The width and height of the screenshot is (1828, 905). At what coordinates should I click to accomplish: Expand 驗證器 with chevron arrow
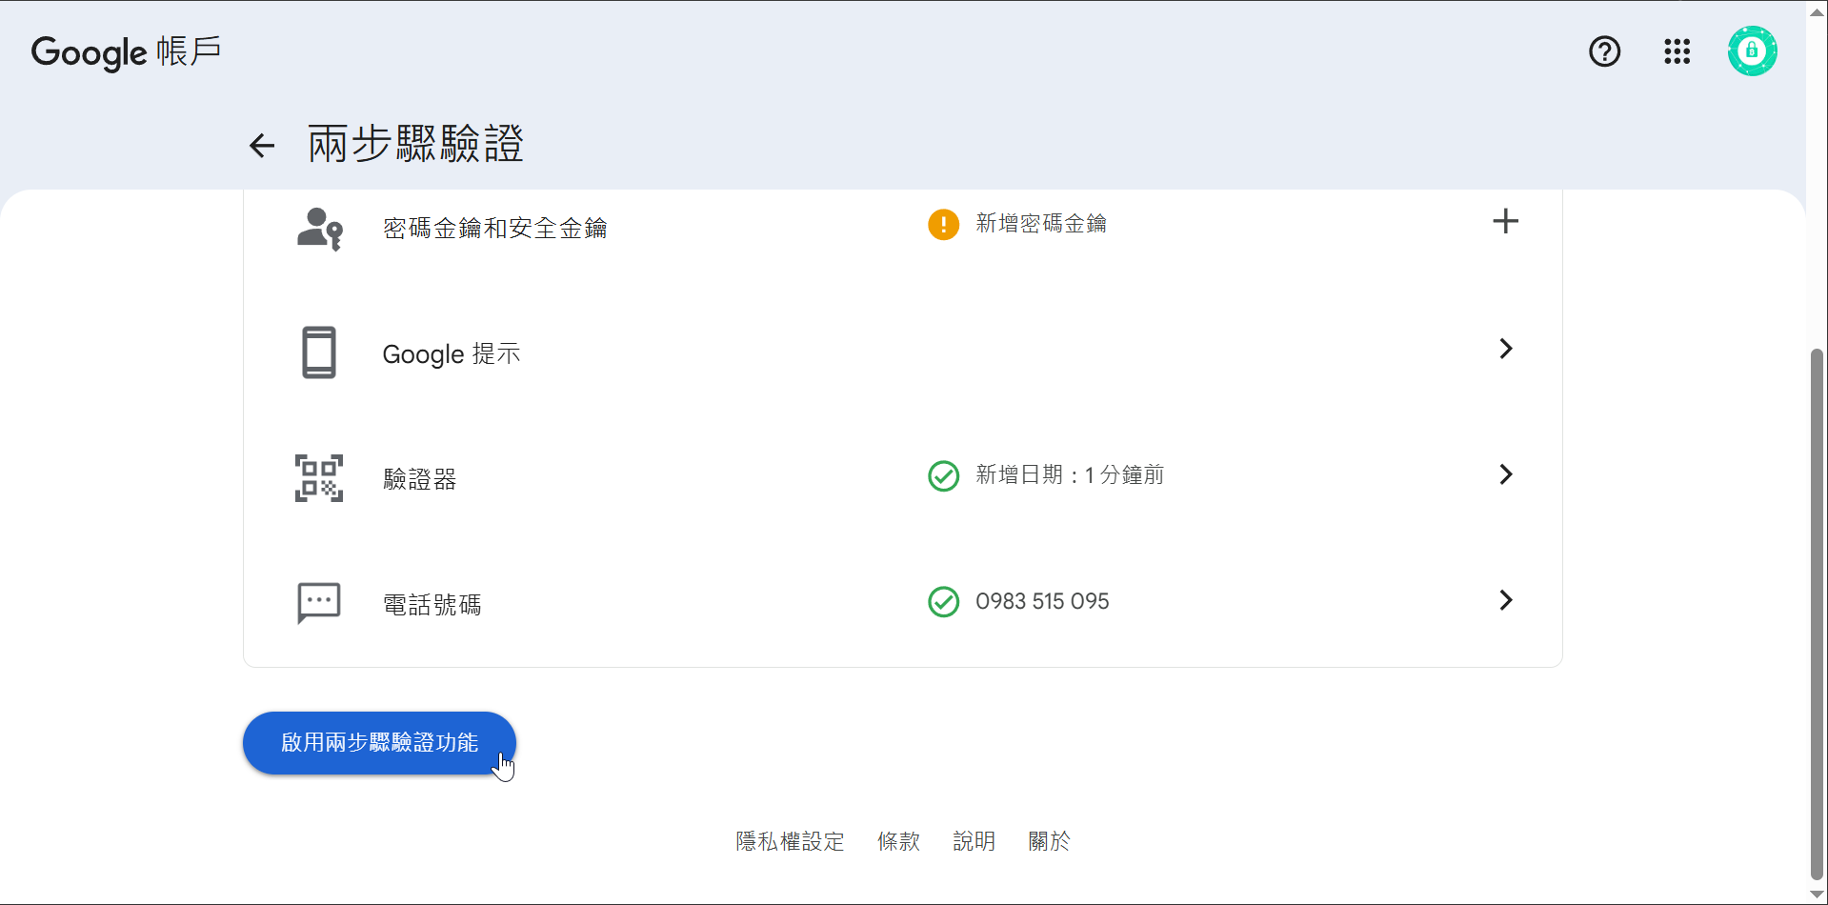point(1505,474)
